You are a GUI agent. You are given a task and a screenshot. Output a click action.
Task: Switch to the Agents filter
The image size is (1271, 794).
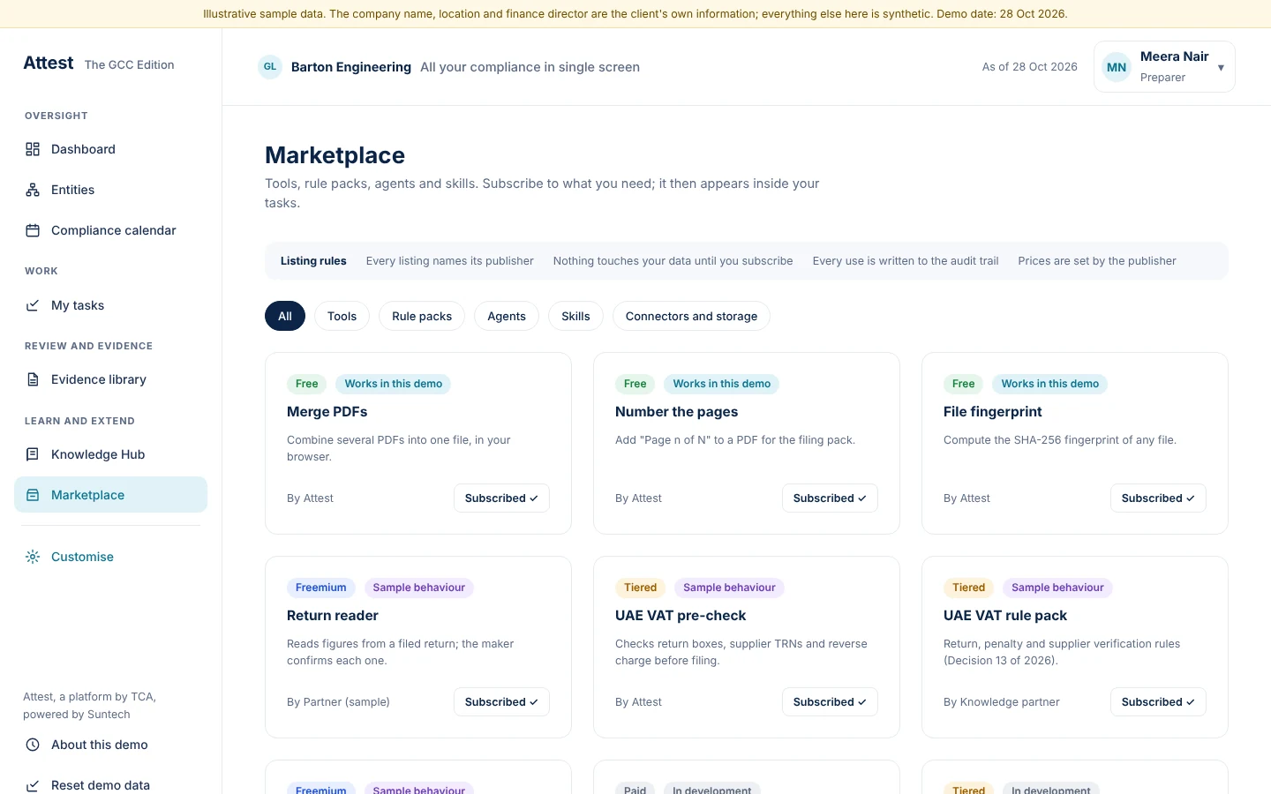(507, 316)
